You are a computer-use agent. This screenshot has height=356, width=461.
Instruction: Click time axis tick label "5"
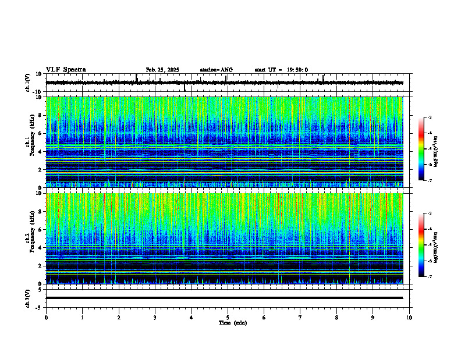tap(228, 318)
